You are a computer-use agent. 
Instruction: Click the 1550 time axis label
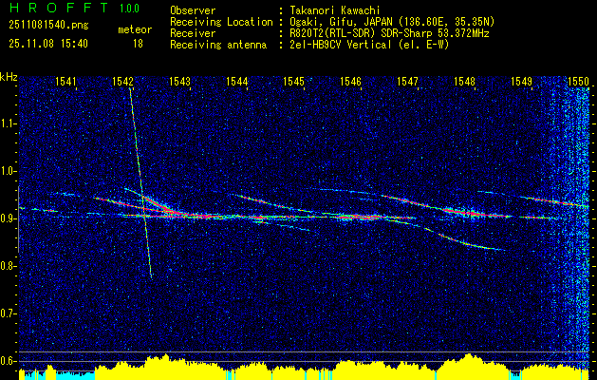click(x=579, y=81)
